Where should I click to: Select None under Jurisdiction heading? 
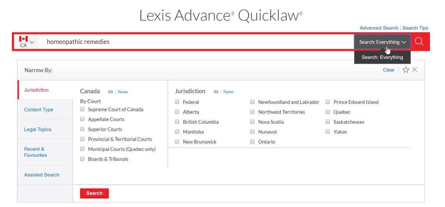click(228, 92)
